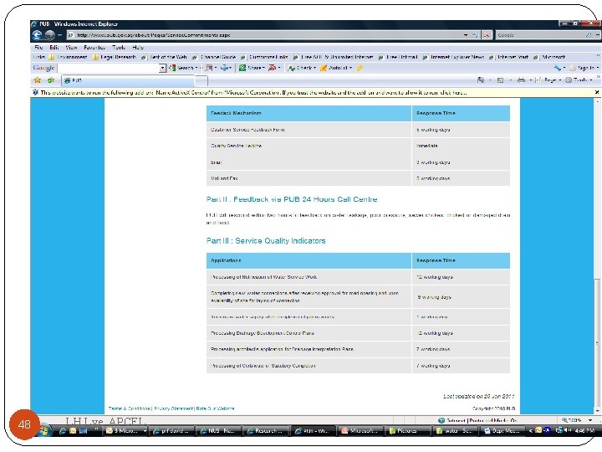The height and width of the screenshot is (452, 602).
Task: Click the Feeds icon in command bar
Action: point(500,80)
